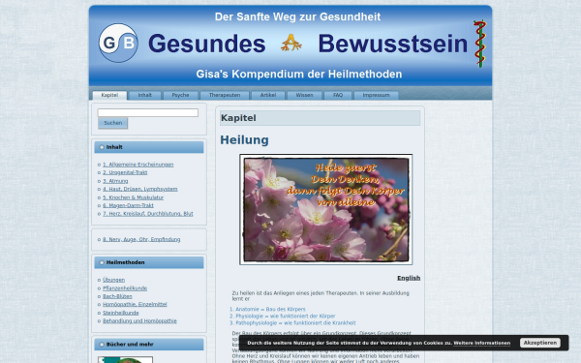Open the FAQ tab
This screenshot has width=581, height=363.
coord(338,95)
